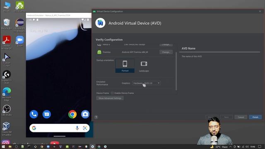Click the AVD Name heading in the help panel
The width and height of the screenshot is (265, 149).
click(x=188, y=48)
